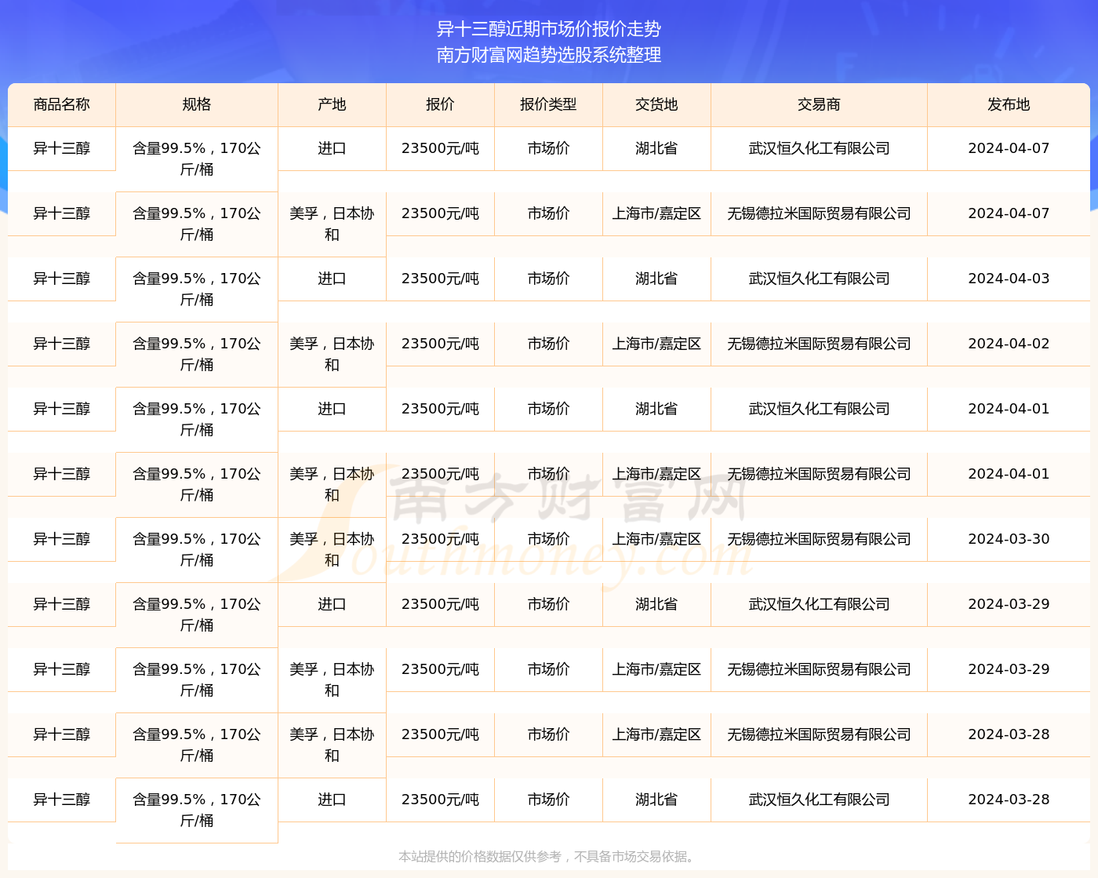
Task: Click the date cell 2024-04-03
Action: (x=1009, y=279)
